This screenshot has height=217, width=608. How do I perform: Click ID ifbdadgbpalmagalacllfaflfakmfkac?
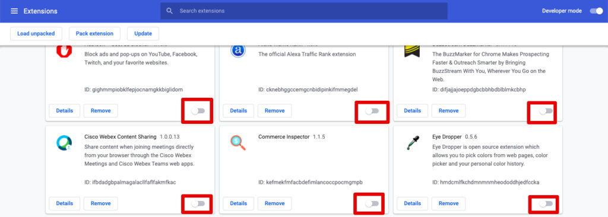click(x=130, y=182)
